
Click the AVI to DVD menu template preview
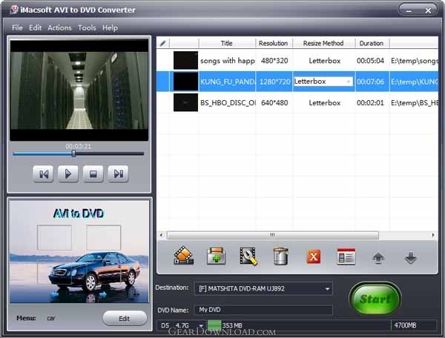click(79, 251)
